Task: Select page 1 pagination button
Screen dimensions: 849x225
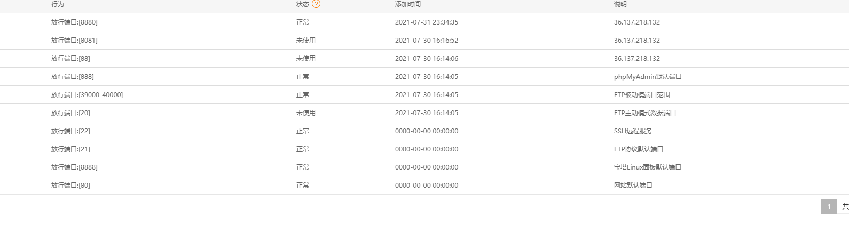Action: pos(829,206)
